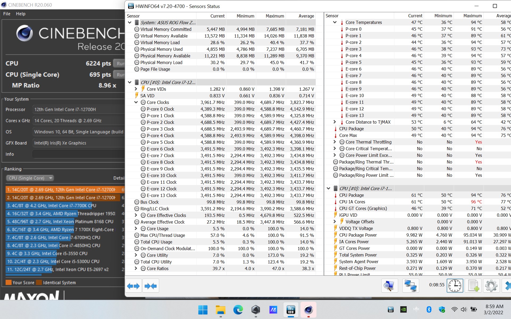Click the shrink columns arrows icon in HWiNFO

pos(151,286)
